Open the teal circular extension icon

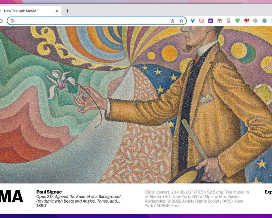click(264, 21)
